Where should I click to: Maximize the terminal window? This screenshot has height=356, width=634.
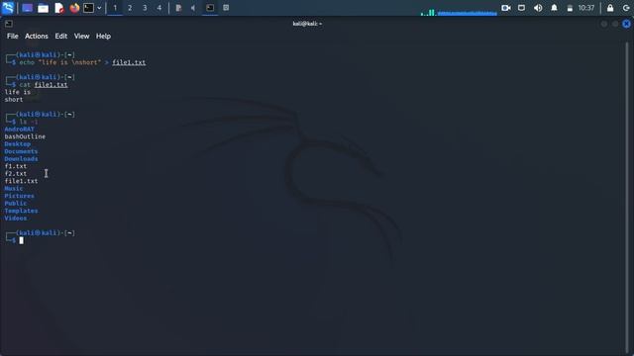[615, 24]
